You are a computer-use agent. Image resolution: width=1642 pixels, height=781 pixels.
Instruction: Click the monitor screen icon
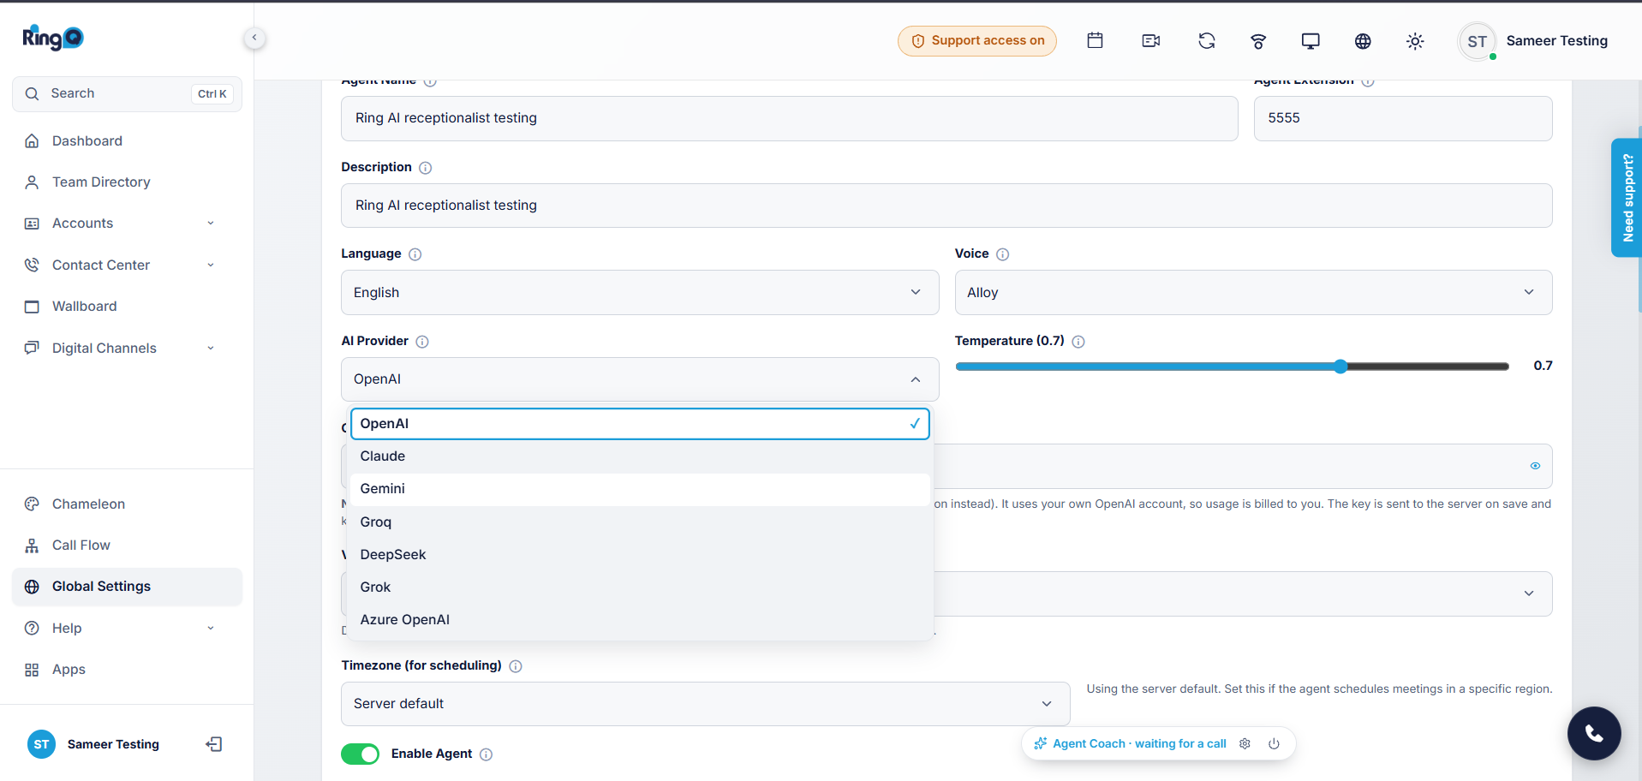click(1311, 40)
